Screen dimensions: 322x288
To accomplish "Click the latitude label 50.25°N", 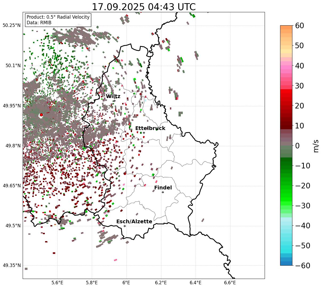I will [12, 26].
